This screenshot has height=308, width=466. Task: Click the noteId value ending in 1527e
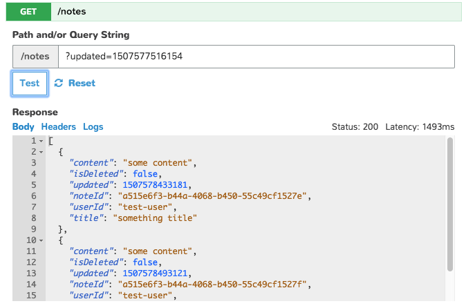[214, 196]
